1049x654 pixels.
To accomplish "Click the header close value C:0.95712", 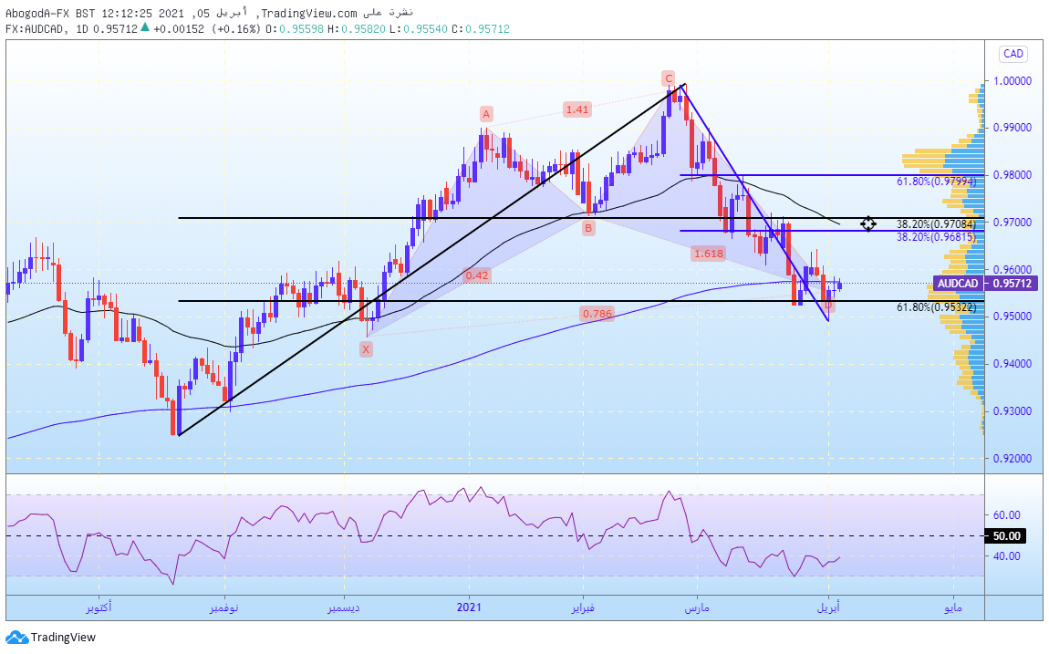I will point(481,29).
